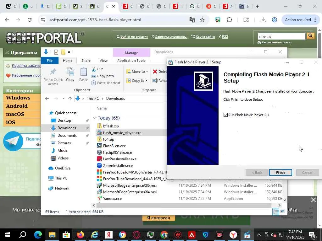
Task: Click the translate page icon
Action: [x=192, y=20]
